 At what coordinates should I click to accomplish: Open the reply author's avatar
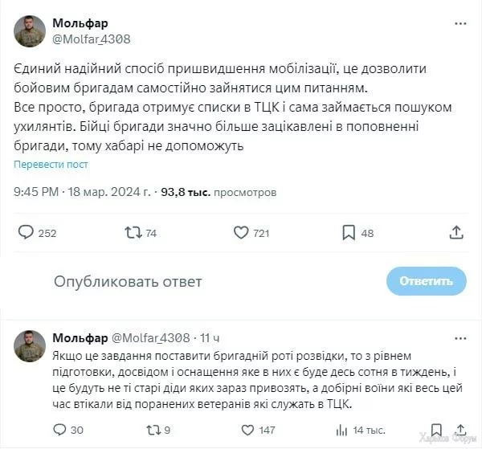coord(30,345)
